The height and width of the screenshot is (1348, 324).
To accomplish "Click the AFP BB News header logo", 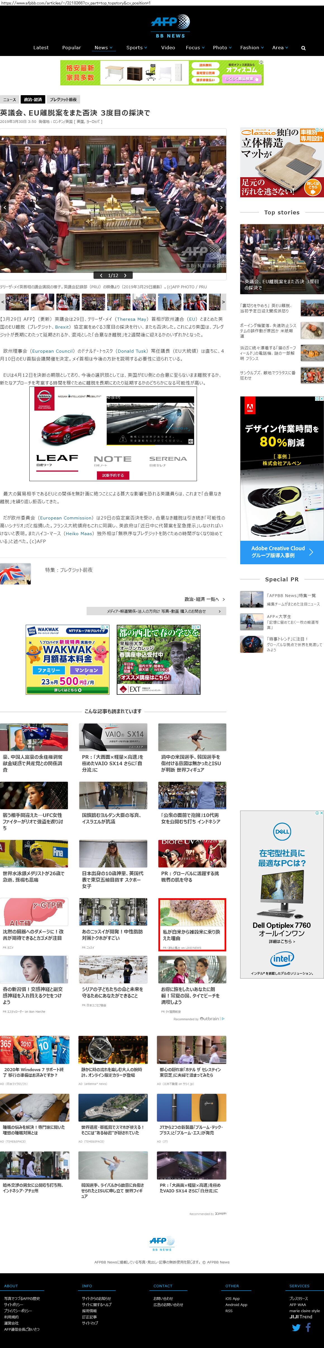I will (170, 26).
